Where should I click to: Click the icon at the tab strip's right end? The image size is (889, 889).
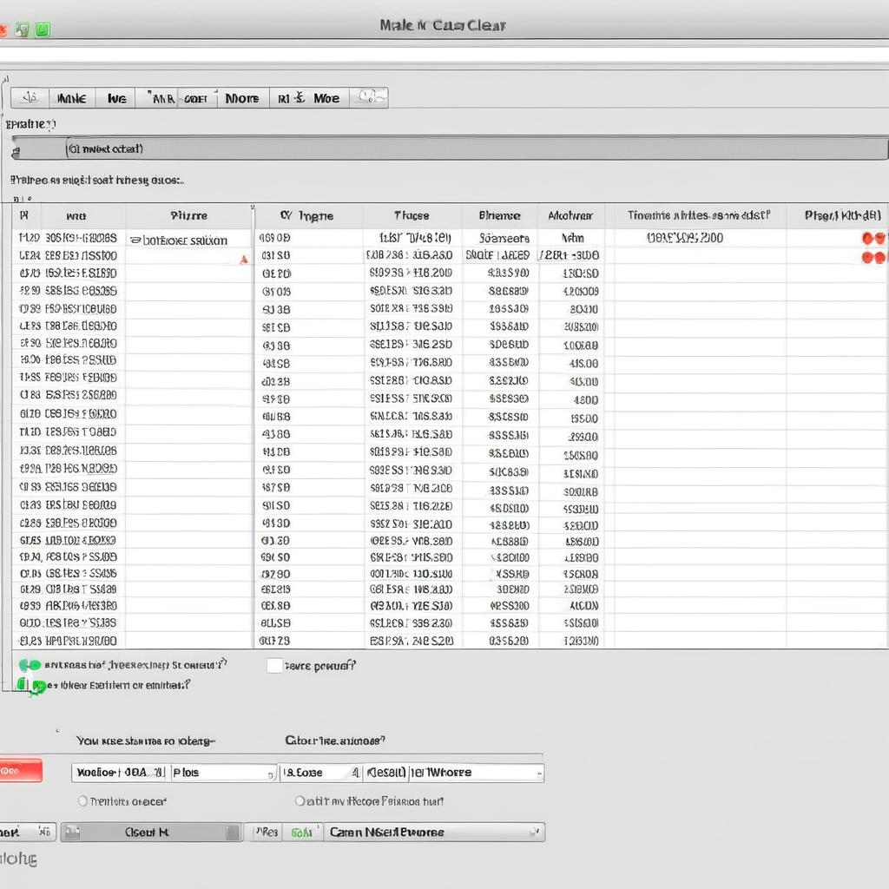point(368,97)
